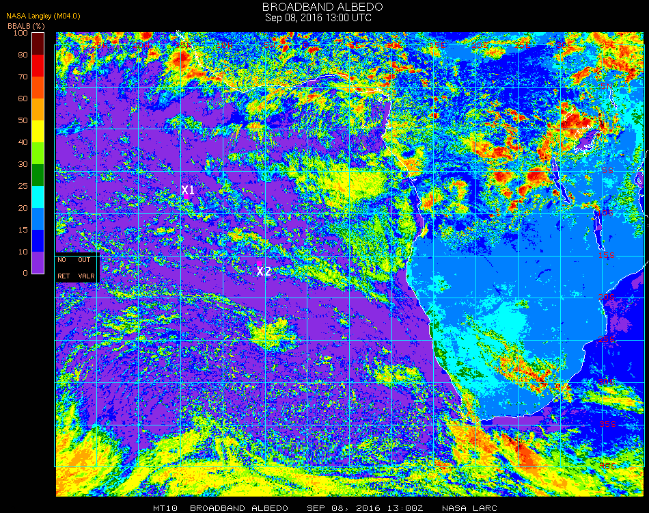Click 'BROADBAND ALBEDO' in the footer caption
Image resolution: width=649 pixels, height=513 pixels.
(x=239, y=508)
